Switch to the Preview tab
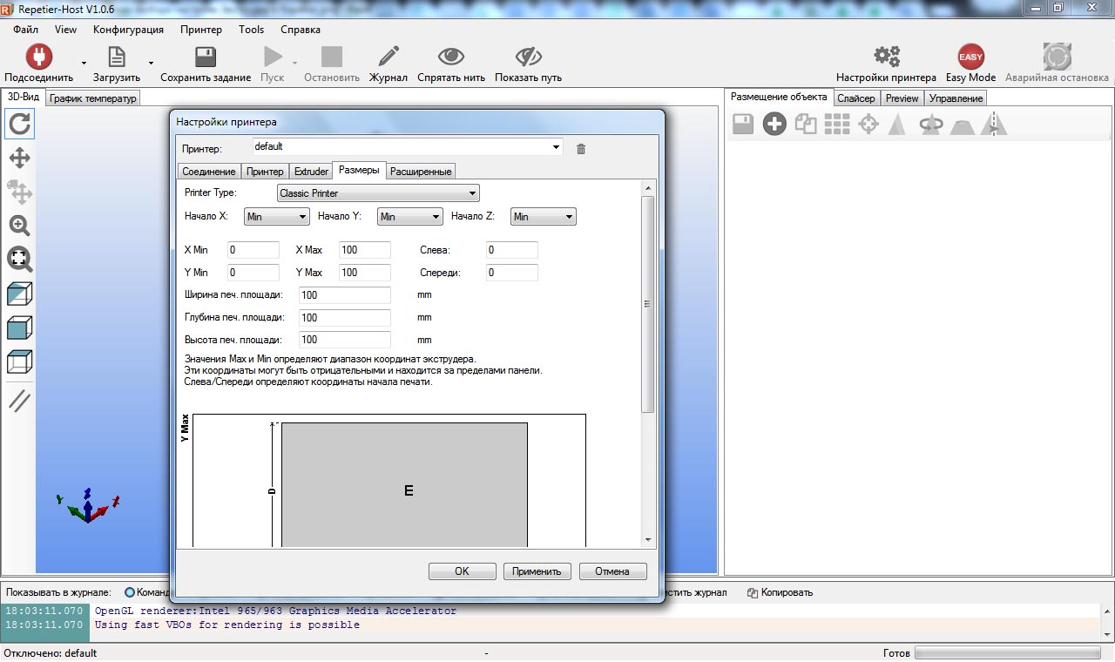Viewport: 1115px width, 662px height. (902, 98)
